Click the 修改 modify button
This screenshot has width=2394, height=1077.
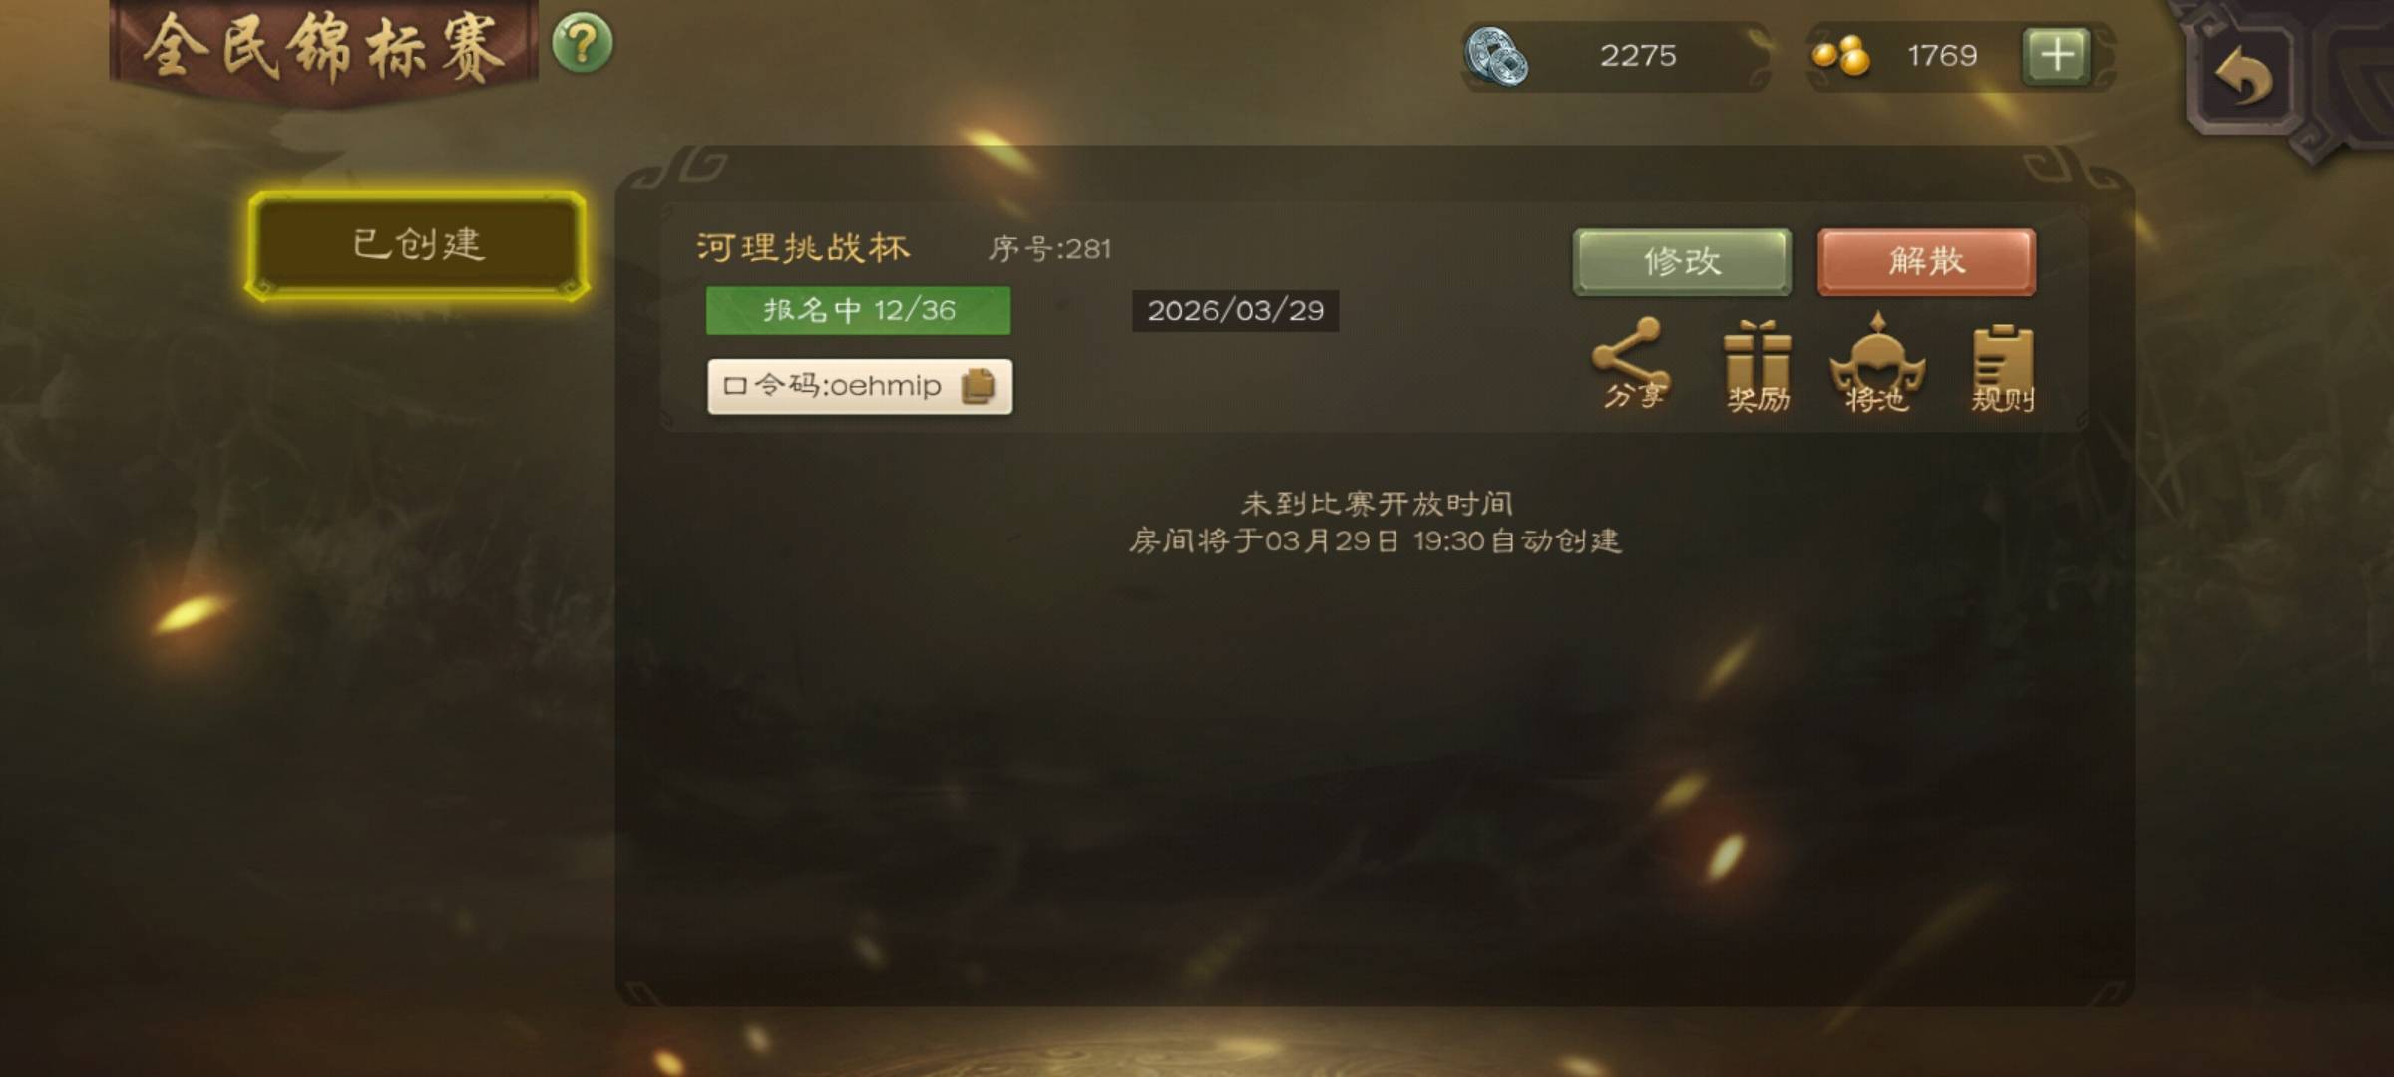point(1682,262)
